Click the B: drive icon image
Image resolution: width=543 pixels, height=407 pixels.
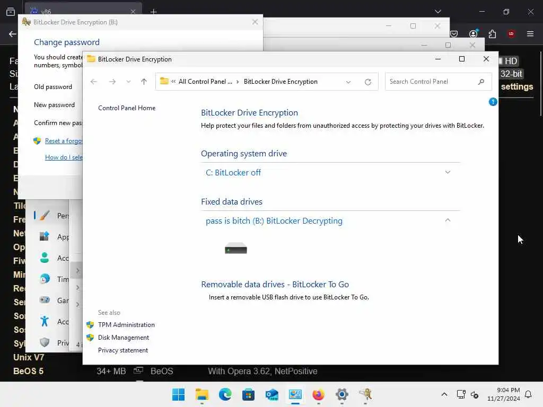pos(236,248)
